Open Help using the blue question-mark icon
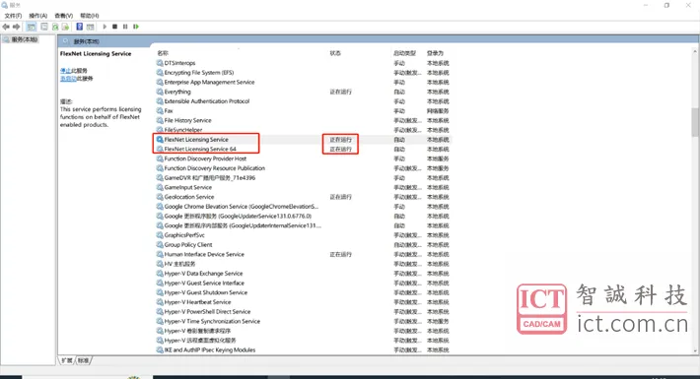The image size is (700, 379). pos(80,27)
